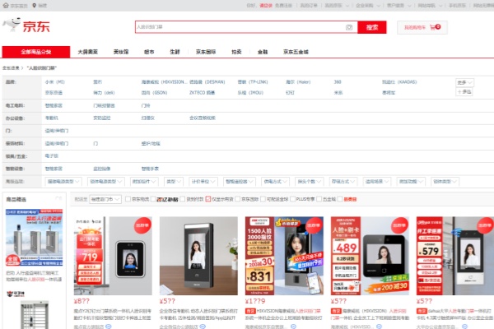Check the 货到付款 checkbox
The width and height of the screenshot is (494, 329).
(x=183, y=199)
